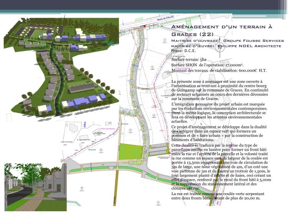This screenshot has height=215, width=288.
Task: Select the circled lot marker C on plan
Action: pyautogui.click(x=130, y=130)
